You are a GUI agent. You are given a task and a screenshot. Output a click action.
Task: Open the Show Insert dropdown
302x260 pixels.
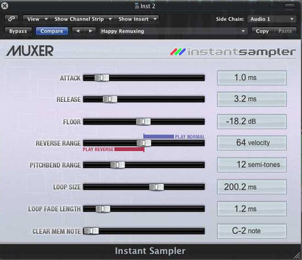137,19
